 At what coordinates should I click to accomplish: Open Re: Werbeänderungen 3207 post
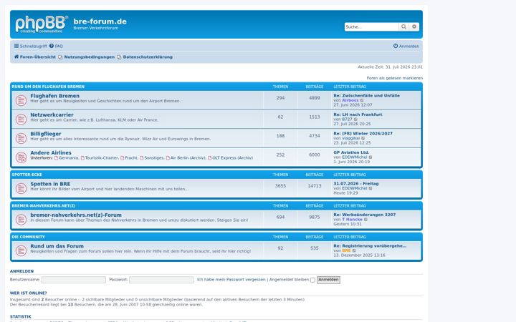pyautogui.click(x=365, y=215)
